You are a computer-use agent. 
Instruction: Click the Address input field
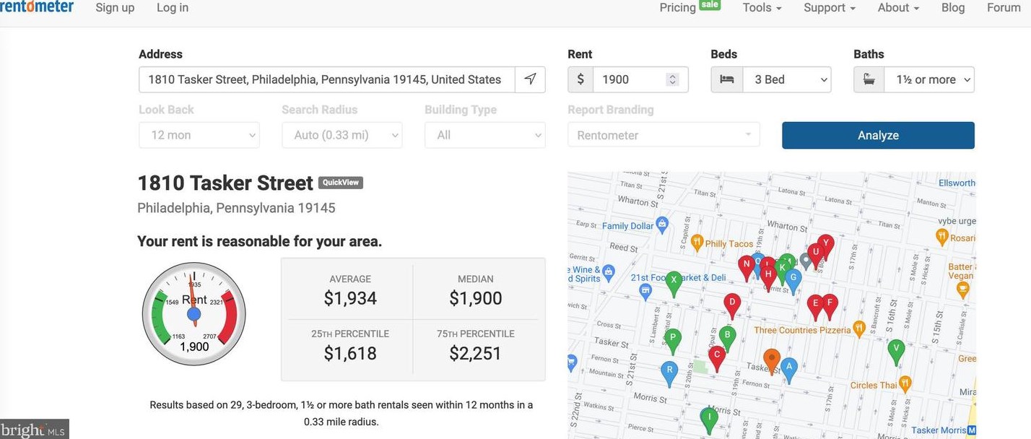click(326, 79)
